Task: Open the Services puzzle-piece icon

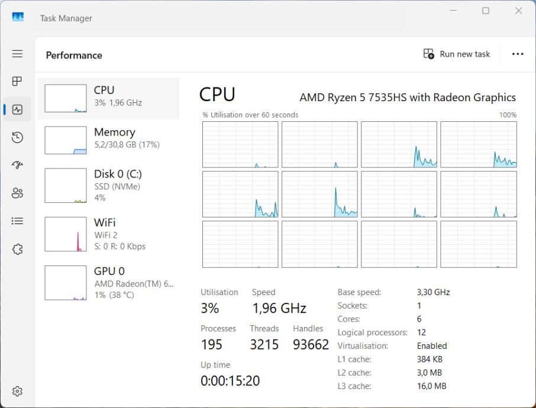Action: point(17,249)
